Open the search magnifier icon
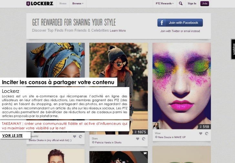Screen dimensions: 235x163 click(x=180, y=4)
